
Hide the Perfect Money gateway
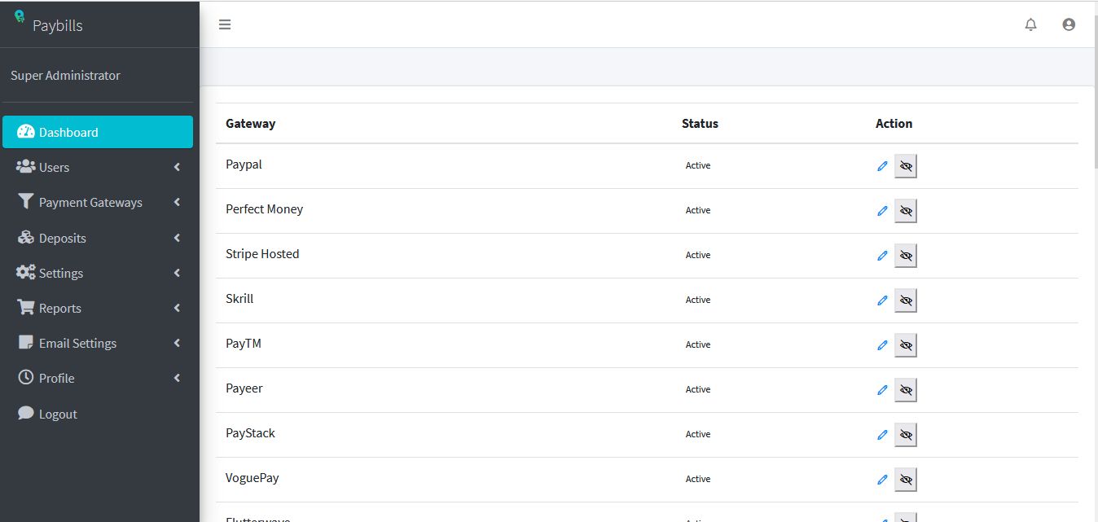[x=906, y=211]
